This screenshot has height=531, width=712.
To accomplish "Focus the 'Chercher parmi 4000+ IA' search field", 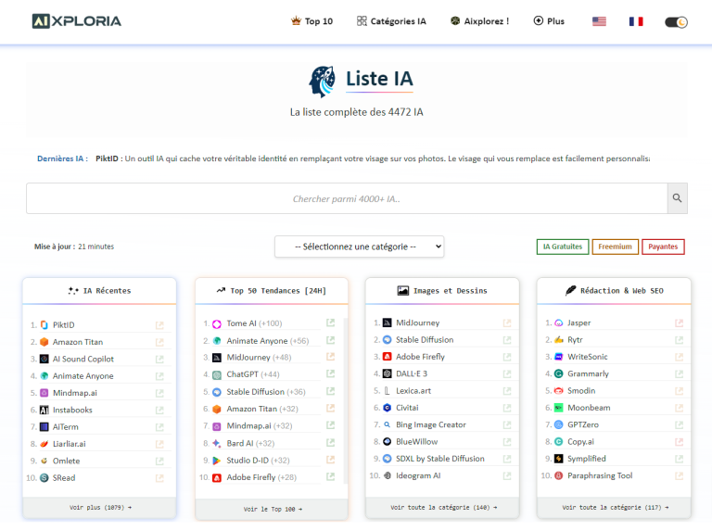I will click(347, 198).
